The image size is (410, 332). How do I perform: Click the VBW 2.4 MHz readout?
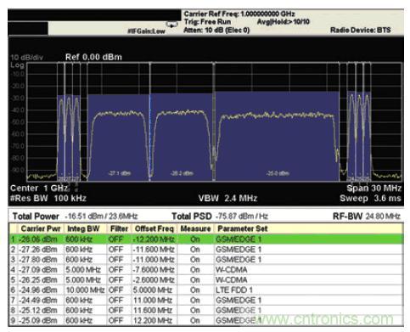[227, 198]
